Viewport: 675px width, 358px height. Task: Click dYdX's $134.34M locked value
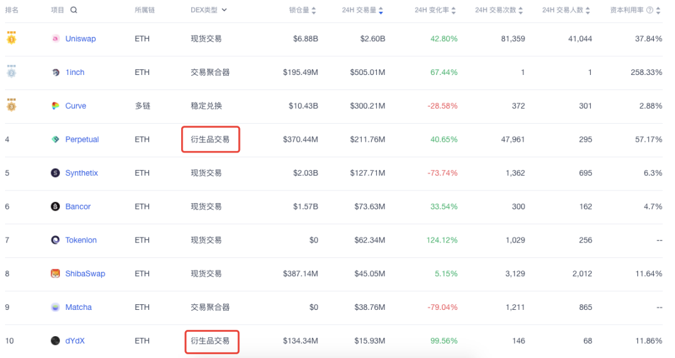point(301,341)
